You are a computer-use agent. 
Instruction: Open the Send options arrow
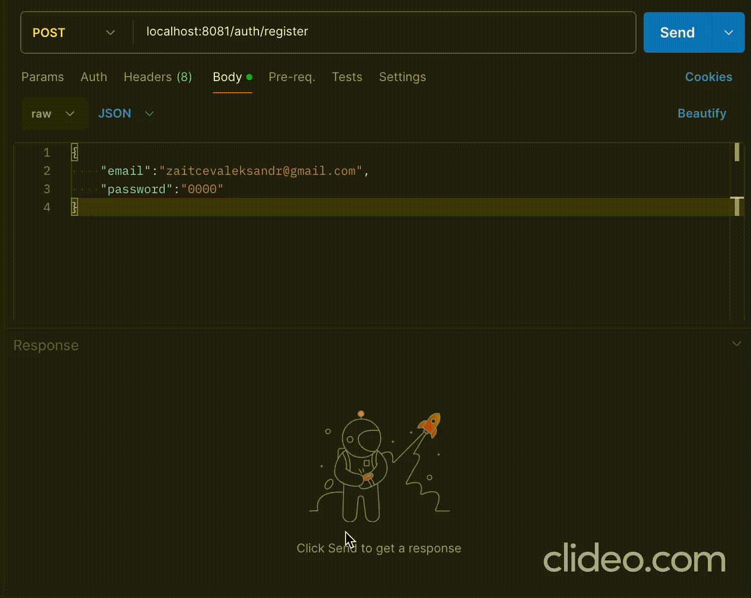point(729,33)
